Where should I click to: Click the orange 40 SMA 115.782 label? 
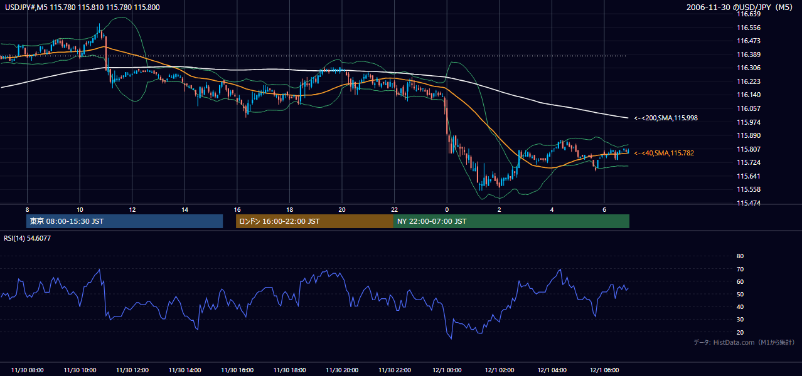[664, 153]
